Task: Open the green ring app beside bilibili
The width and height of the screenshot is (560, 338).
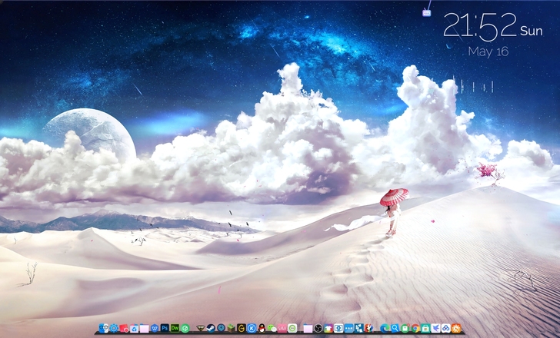Action: (x=292, y=328)
